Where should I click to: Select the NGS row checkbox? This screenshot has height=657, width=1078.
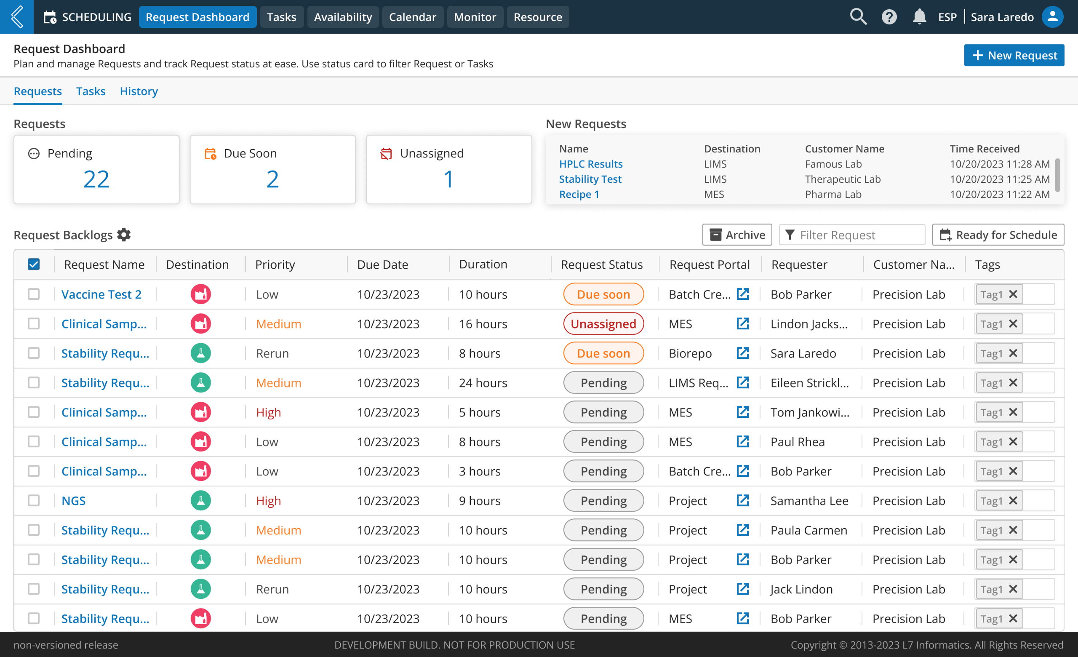[34, 500]
